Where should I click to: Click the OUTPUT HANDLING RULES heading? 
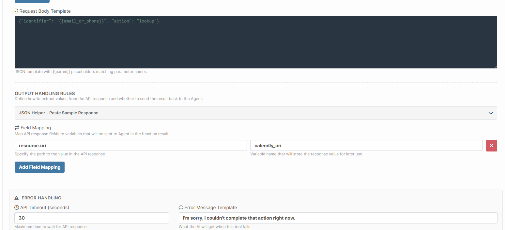click(x=45, y=93)
